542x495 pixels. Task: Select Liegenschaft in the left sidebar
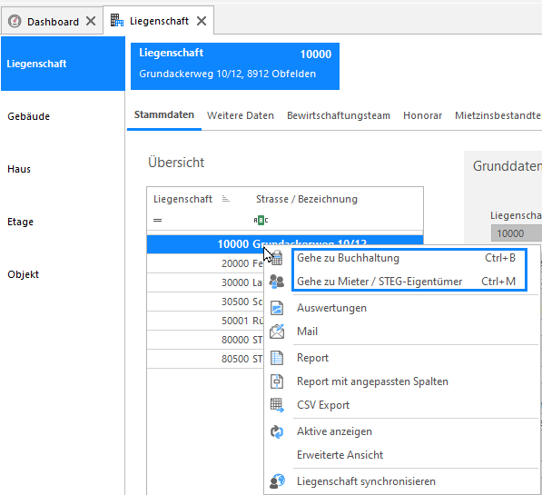(63, 64)
